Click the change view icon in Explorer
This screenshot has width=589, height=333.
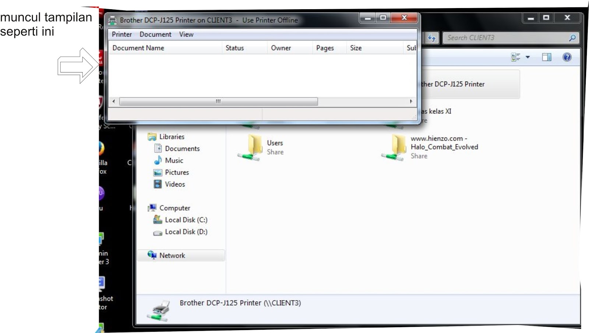coord(516,57)
